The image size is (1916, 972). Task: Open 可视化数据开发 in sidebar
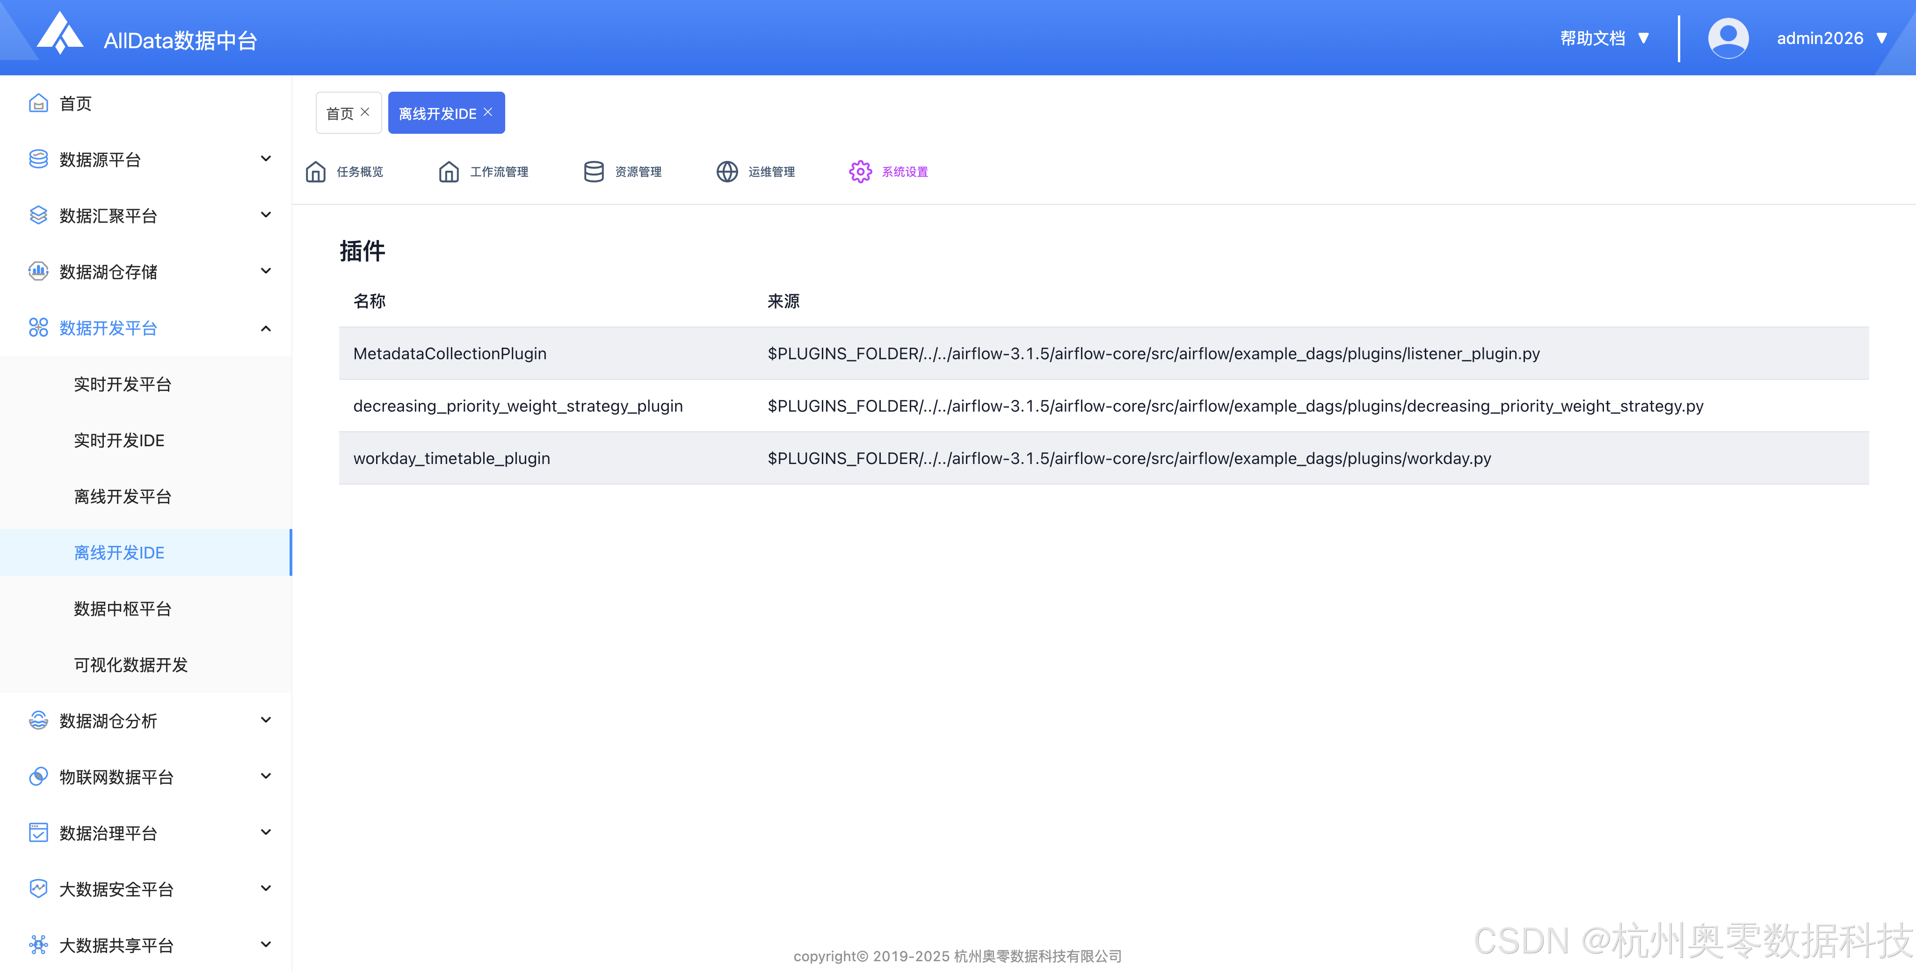pos(131,665)
